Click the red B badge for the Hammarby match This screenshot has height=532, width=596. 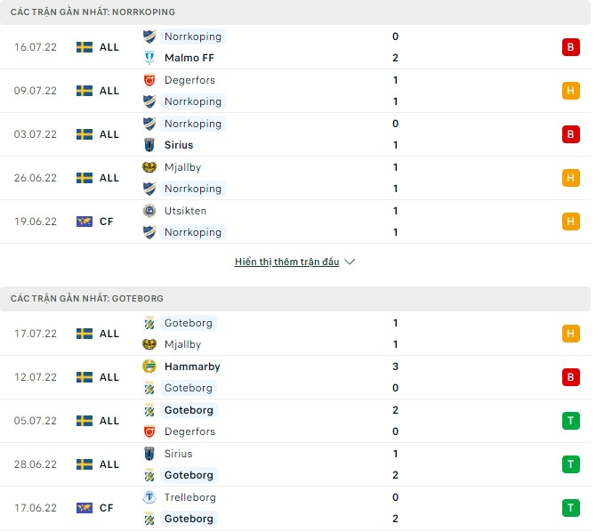(570, 377)
